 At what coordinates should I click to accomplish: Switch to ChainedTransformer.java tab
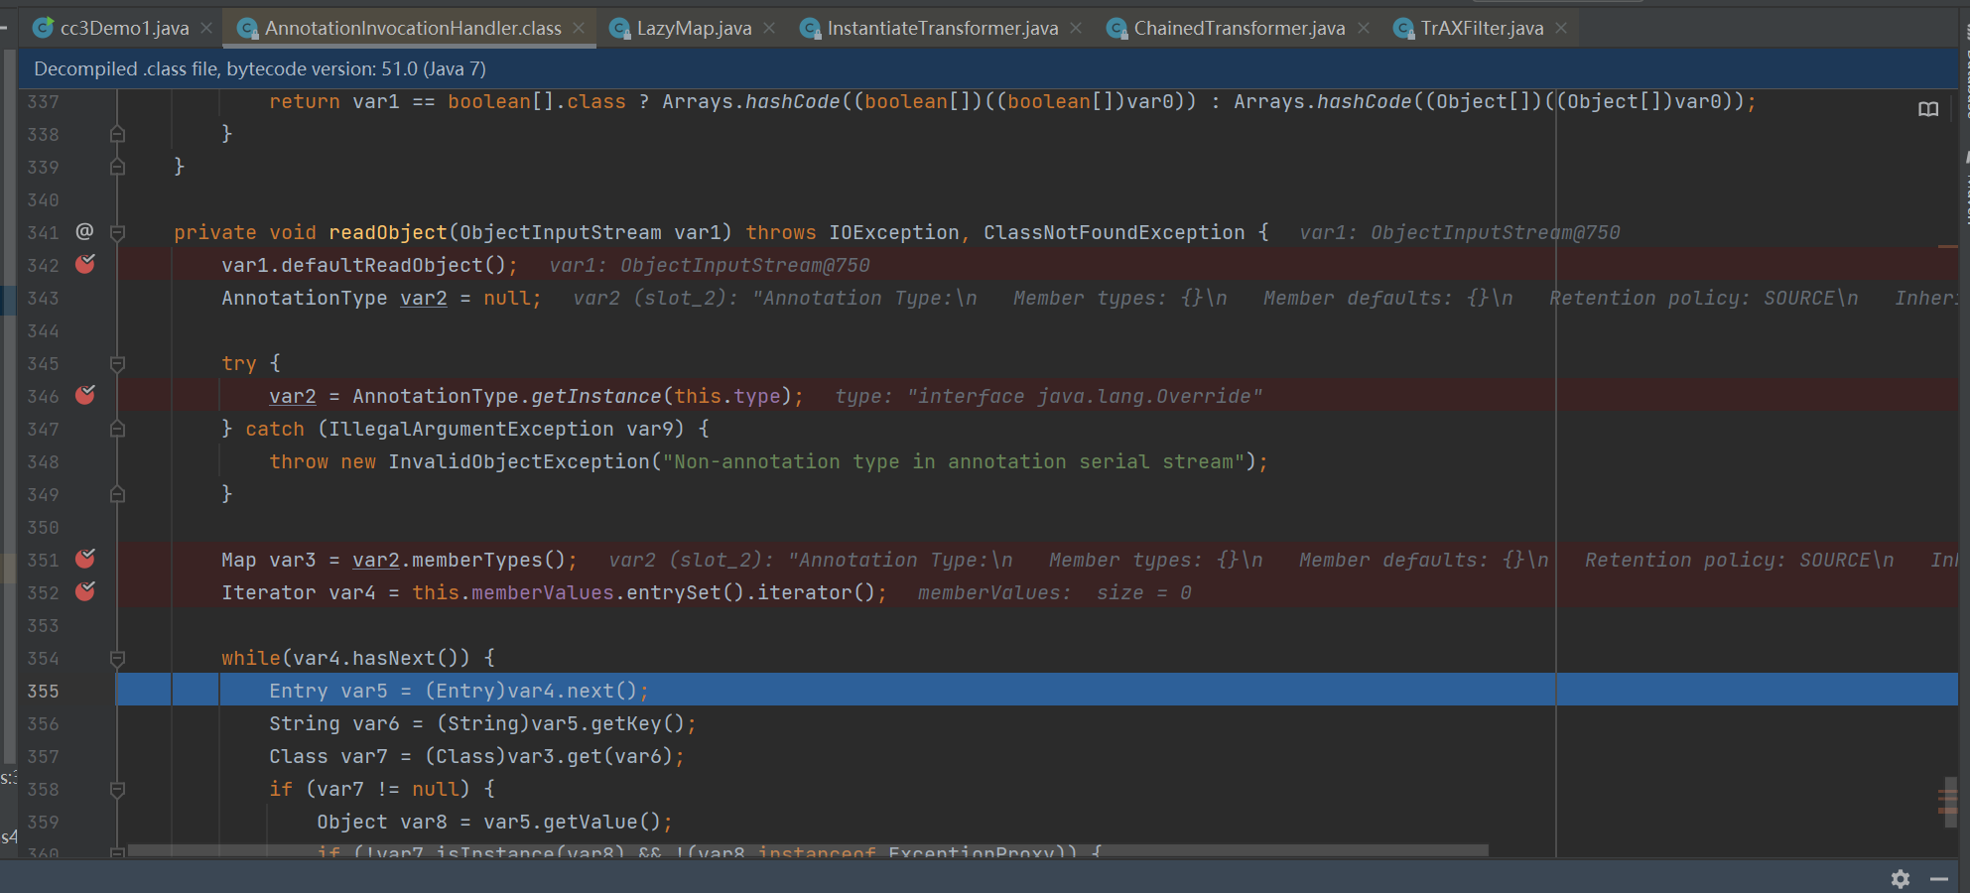(1239, 28)
